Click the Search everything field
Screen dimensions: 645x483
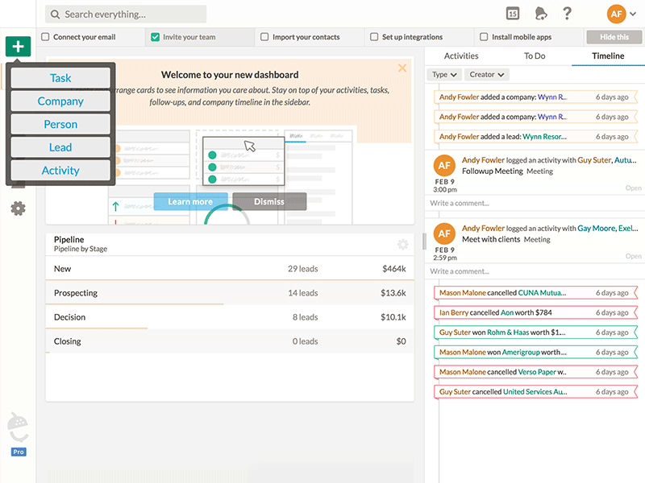[126, 14]
